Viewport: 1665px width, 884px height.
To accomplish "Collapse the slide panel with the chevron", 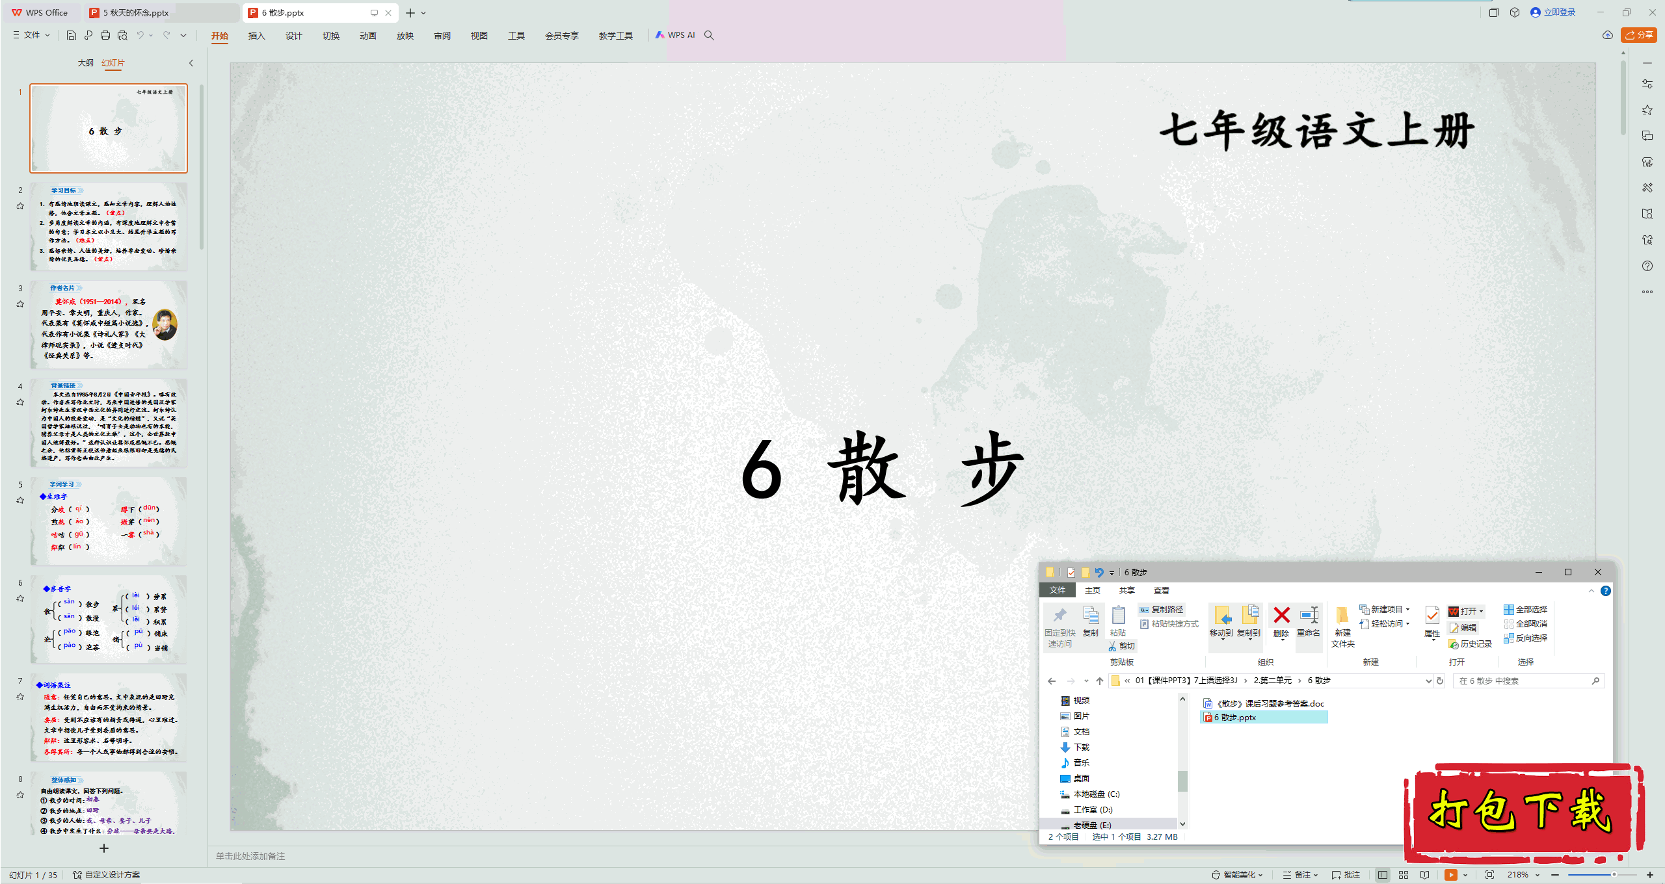I will pyautogui.click(x=191, y=63).
